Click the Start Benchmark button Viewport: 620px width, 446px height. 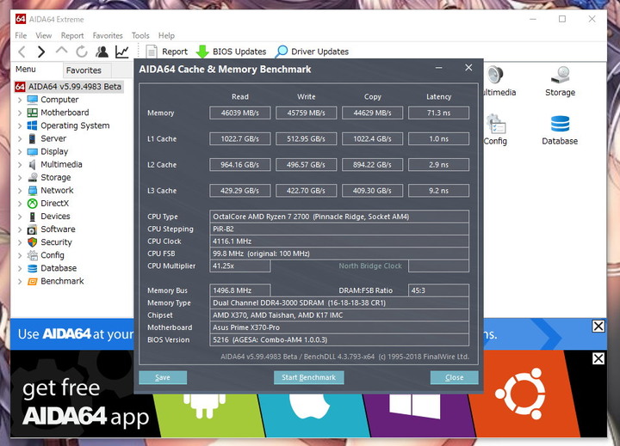coord(308,377)
